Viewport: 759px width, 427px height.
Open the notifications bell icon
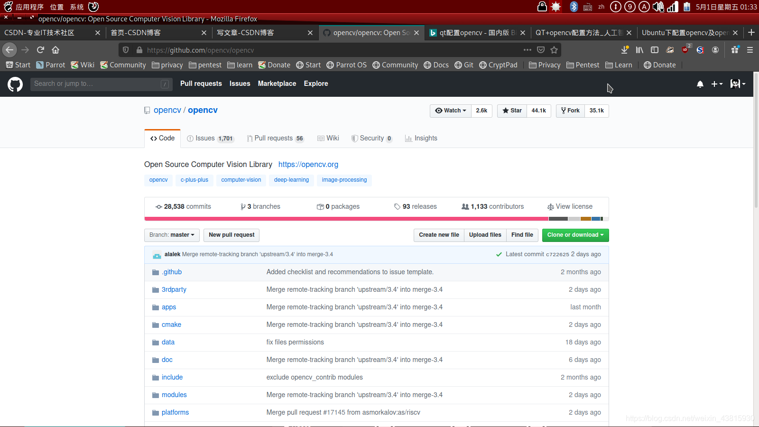click(x=700, y=84)
